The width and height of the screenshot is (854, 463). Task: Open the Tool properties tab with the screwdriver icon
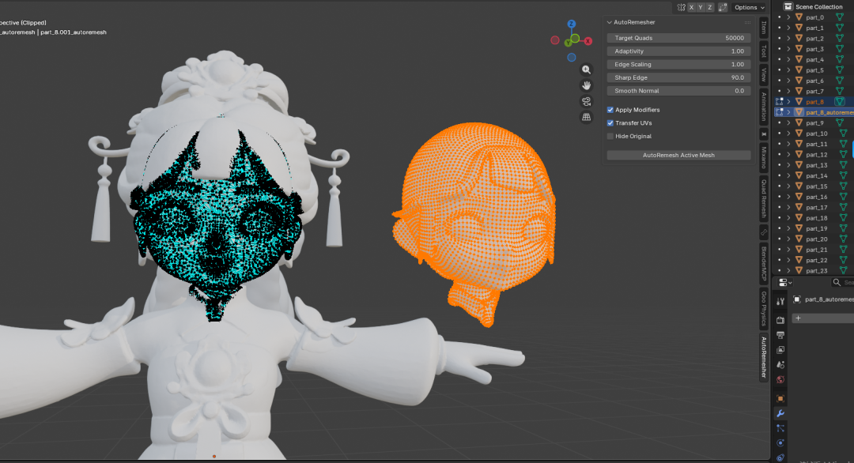[x=780, y=301]
